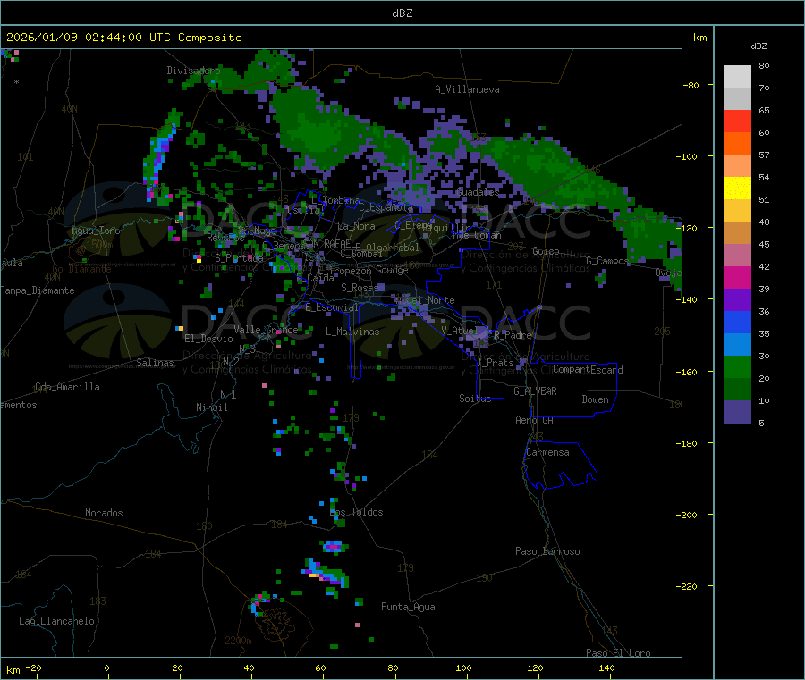
Task: Click the L_Tombina place label
Action: pyautogui.click(x=335, y=200)
